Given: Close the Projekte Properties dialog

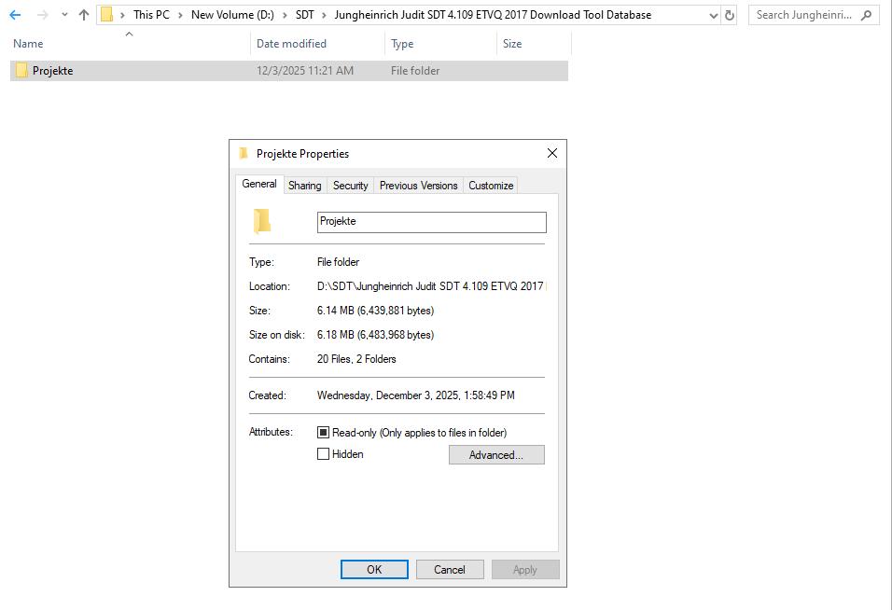Looking at the screenshot, I should pos(551,153).
